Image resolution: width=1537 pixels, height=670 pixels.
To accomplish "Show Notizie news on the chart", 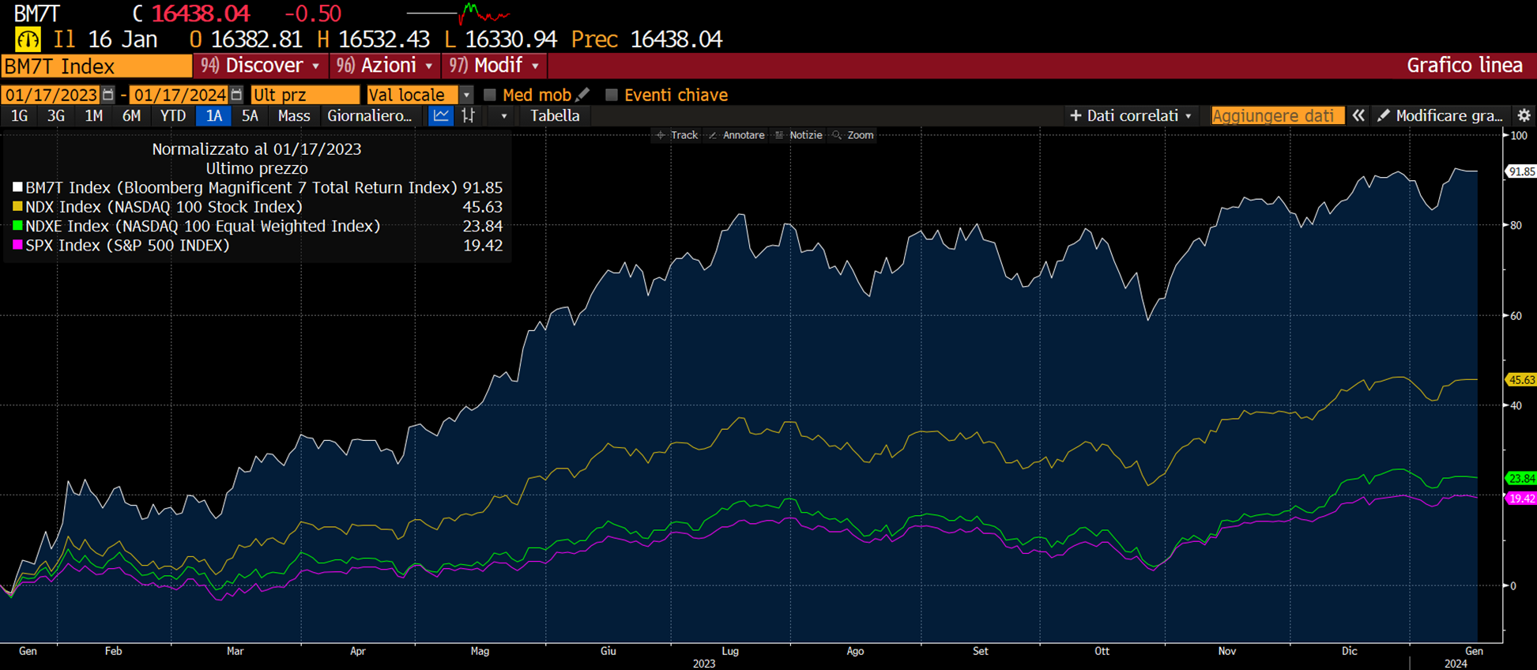I will point(799,135).
